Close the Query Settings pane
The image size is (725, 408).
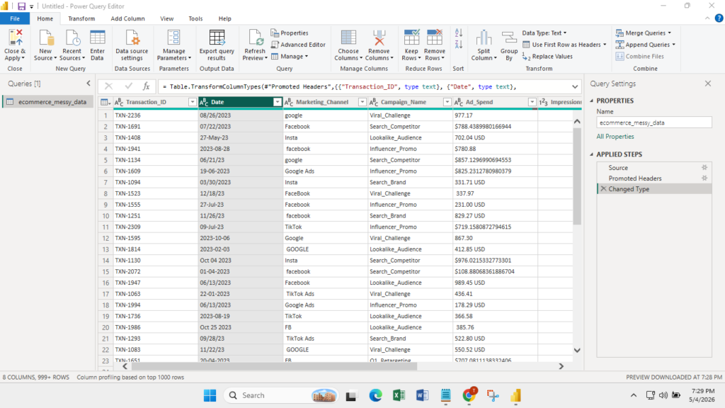click(x=708, y=84)
